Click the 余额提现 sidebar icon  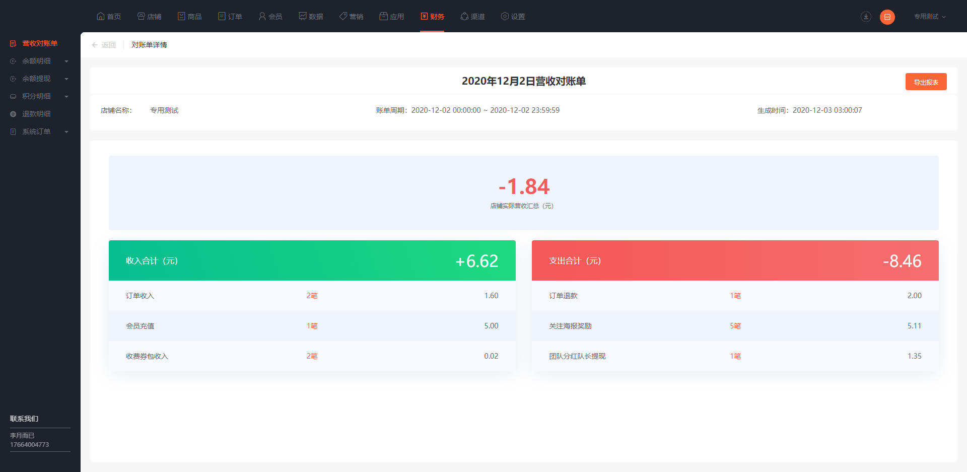(13, 79)
